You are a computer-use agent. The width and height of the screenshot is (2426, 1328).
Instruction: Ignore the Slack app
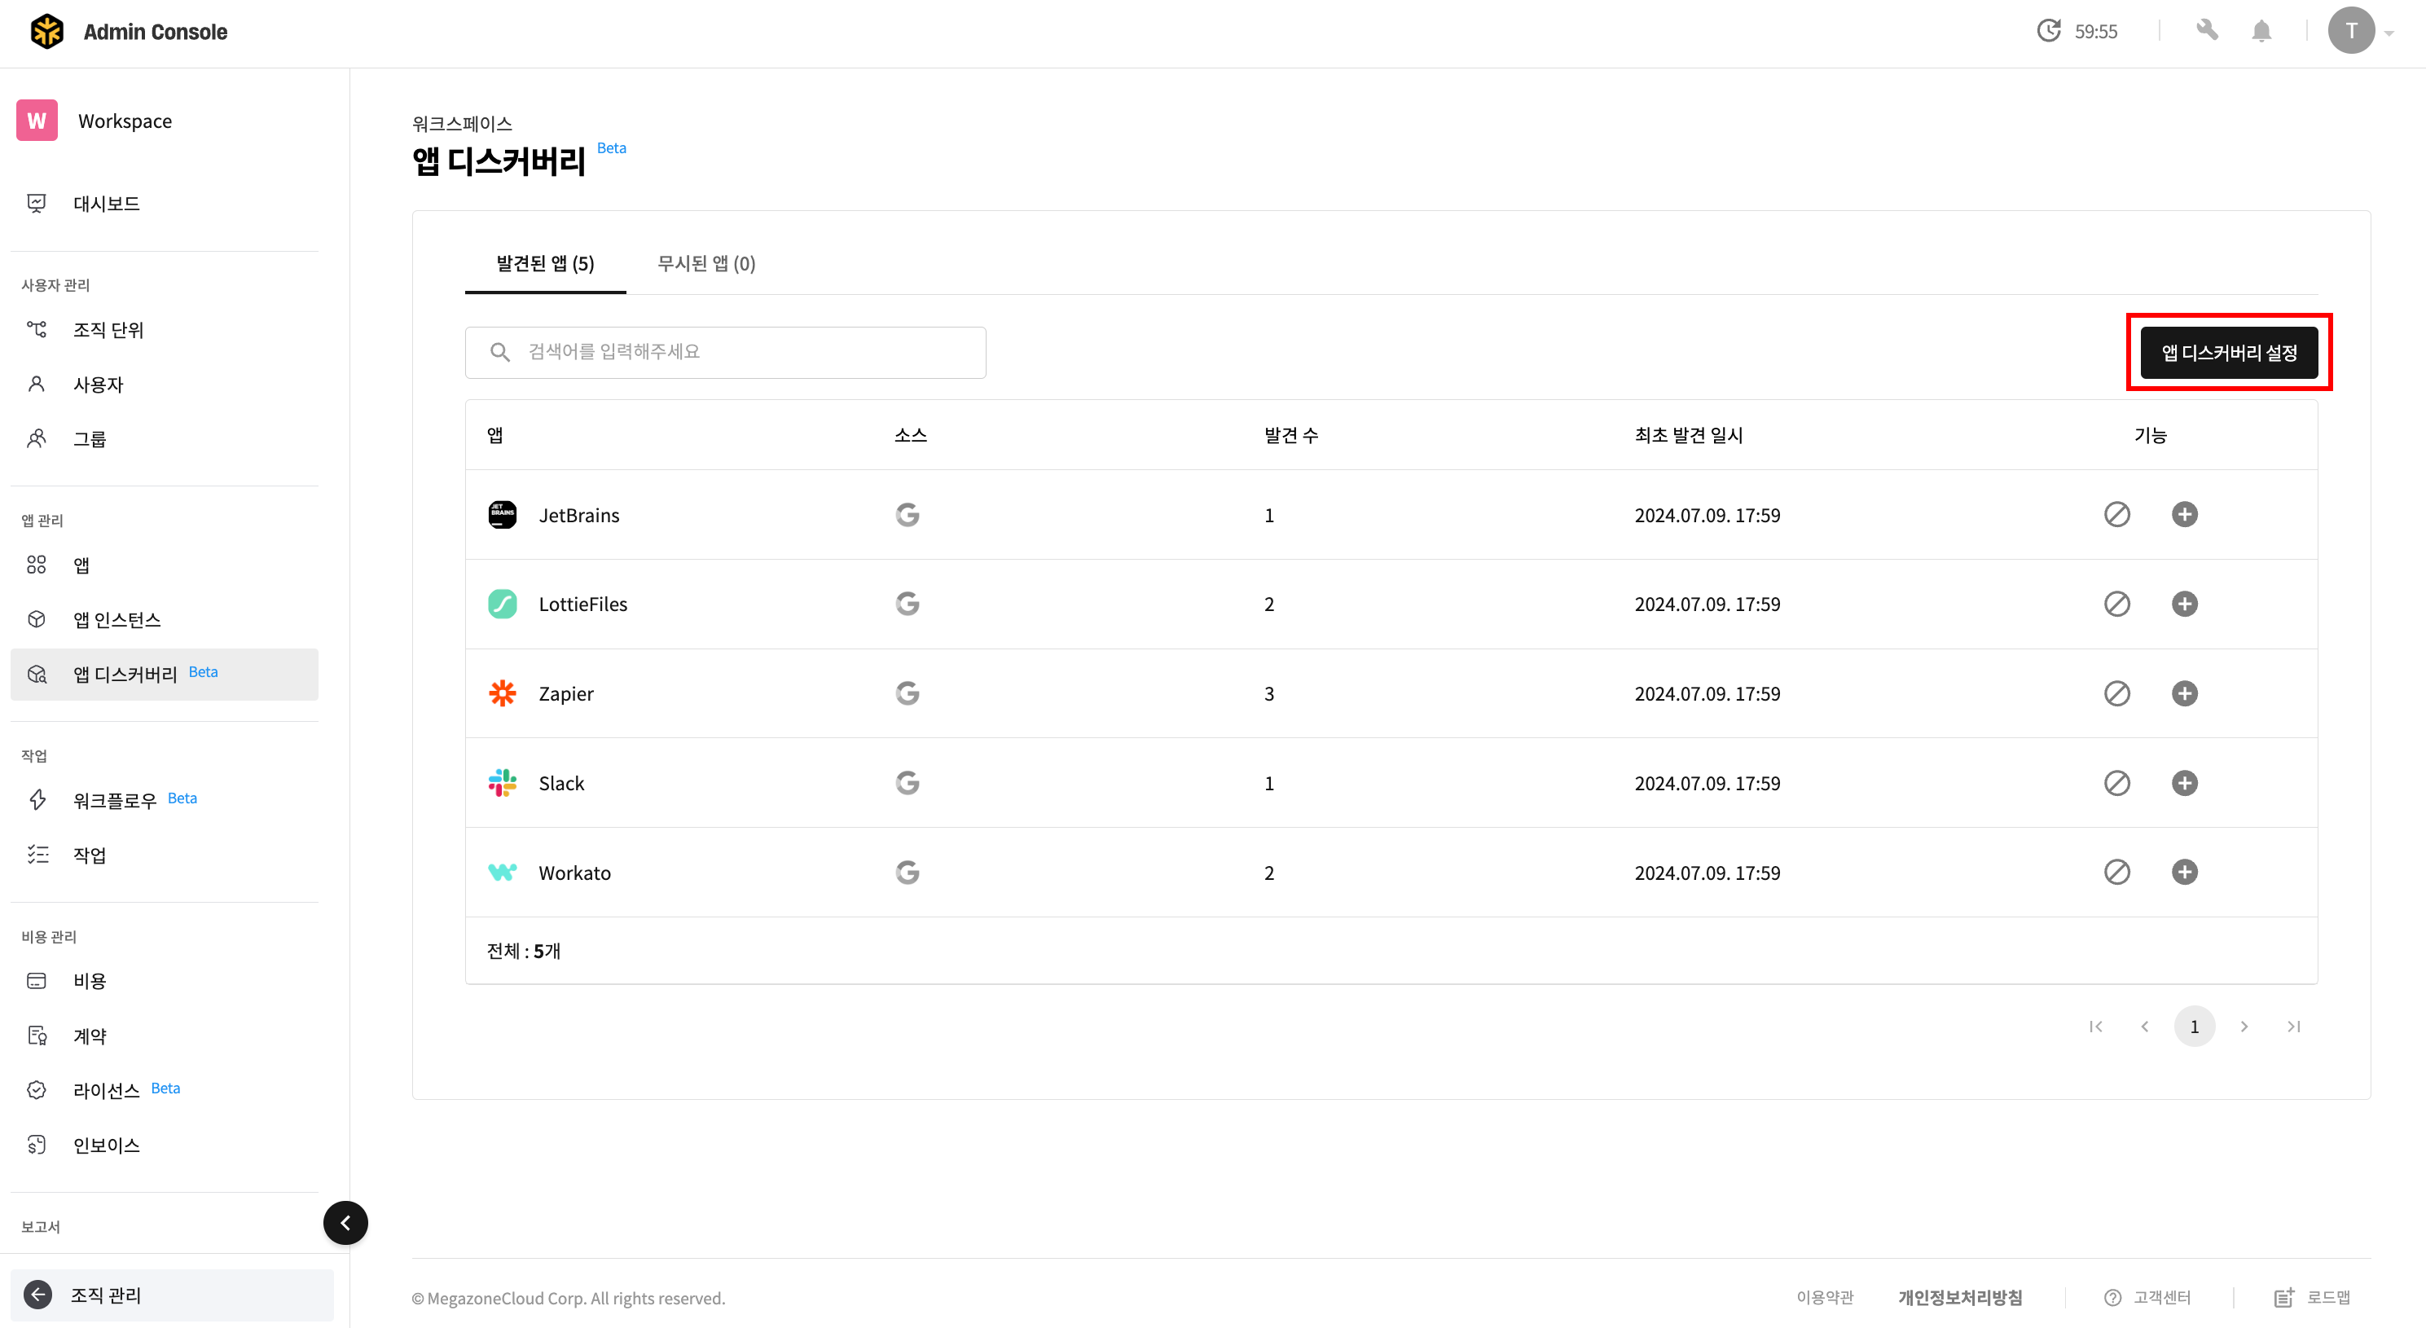click(x=2116, y=783)
